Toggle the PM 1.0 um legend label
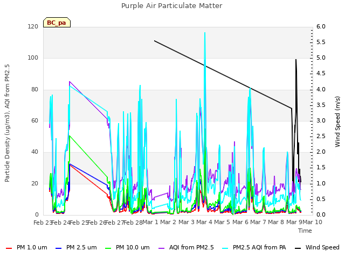 32,247
